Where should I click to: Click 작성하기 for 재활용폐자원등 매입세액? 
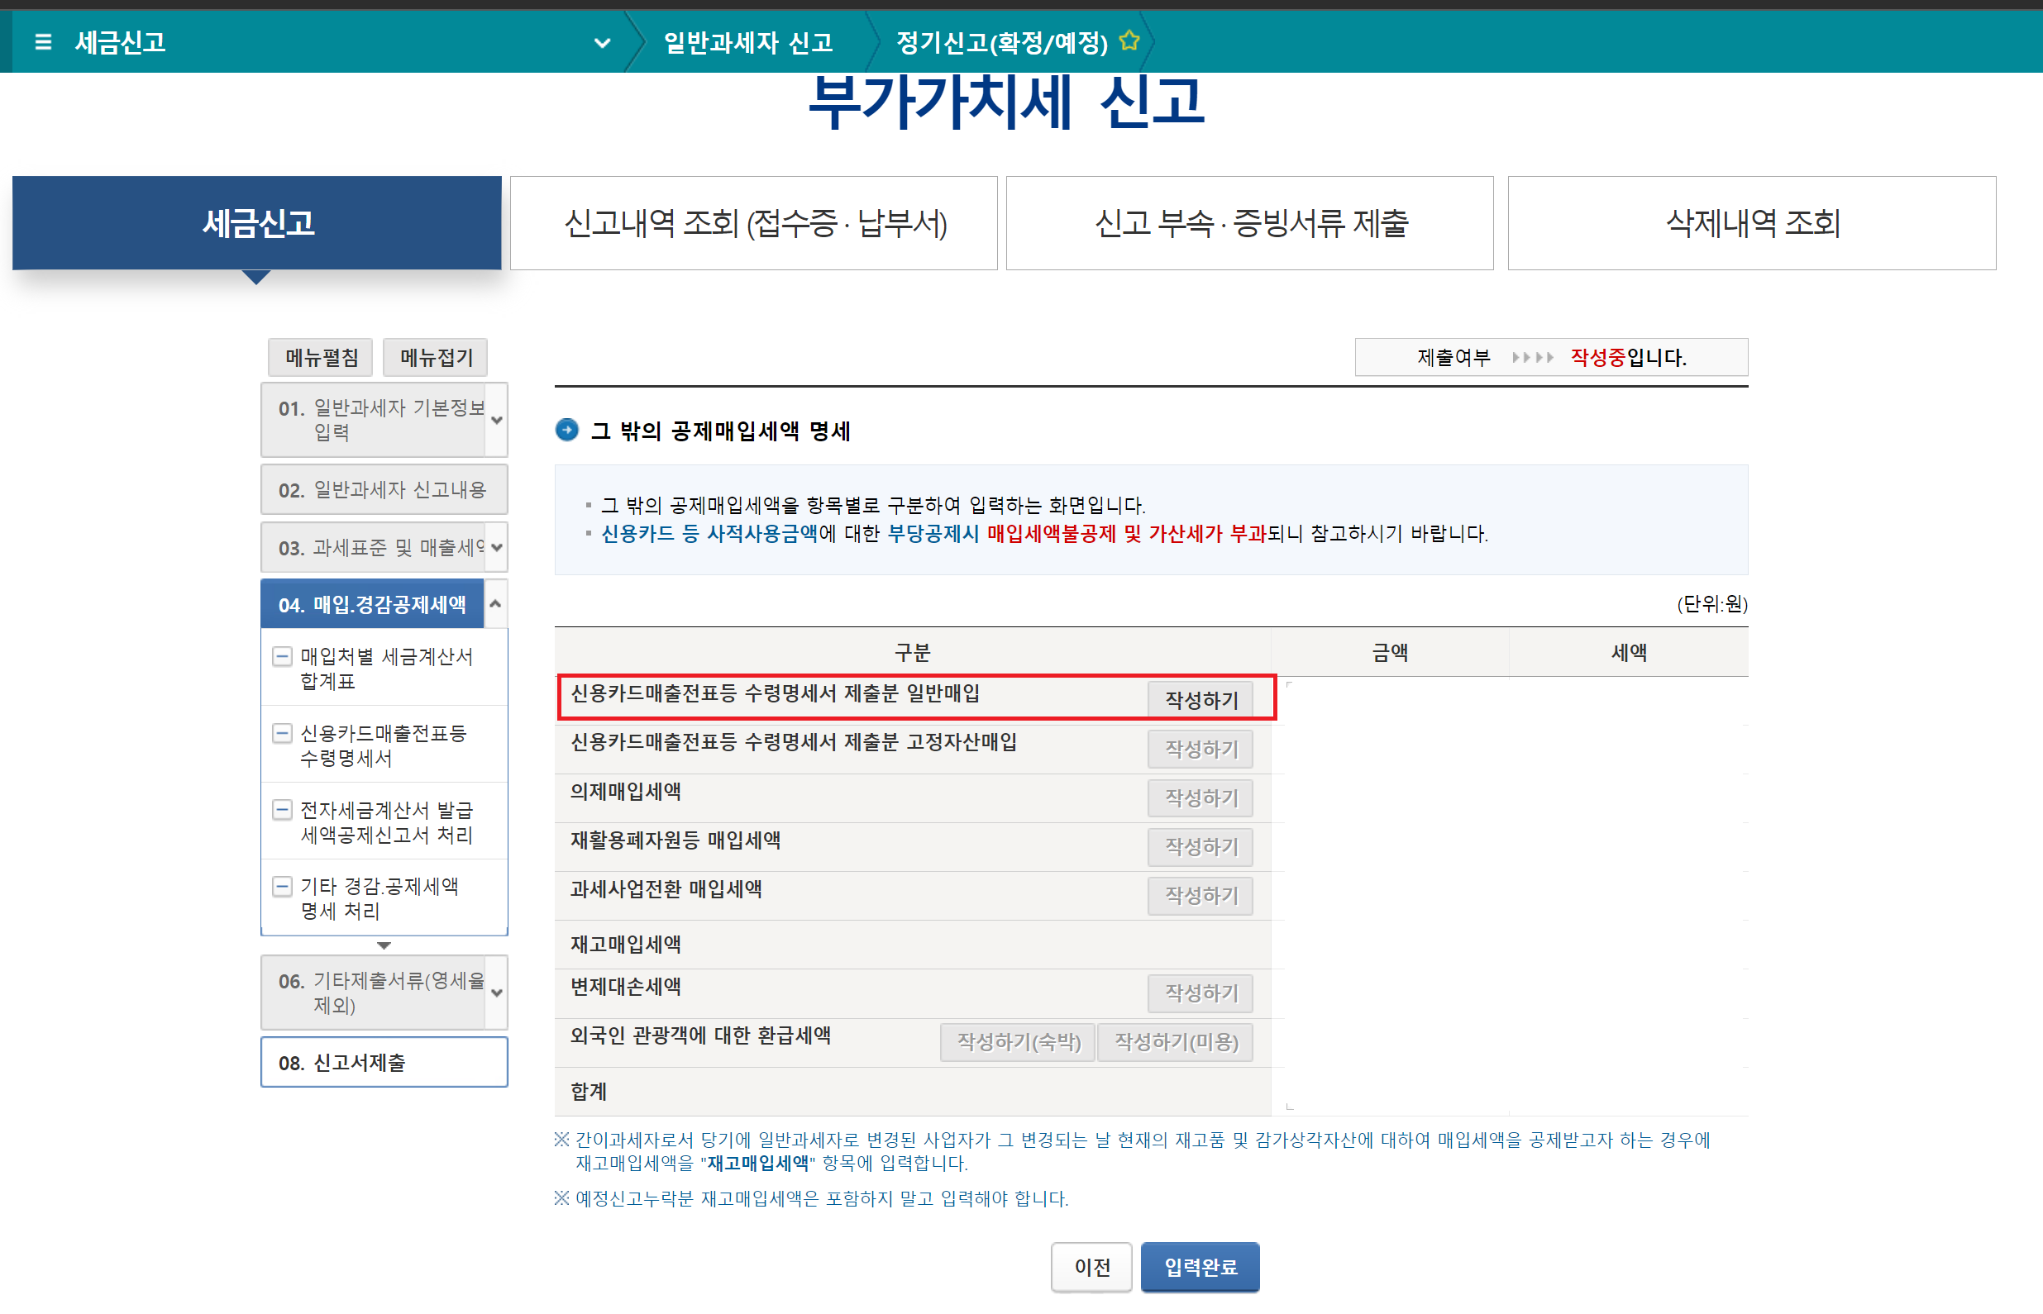click(x=1201, y=845)
